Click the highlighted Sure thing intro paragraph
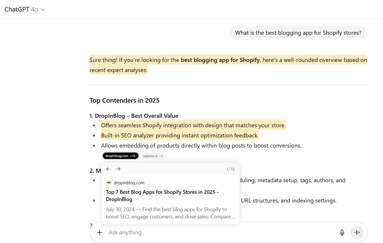 pyautogui.click(x=228, y=65)
